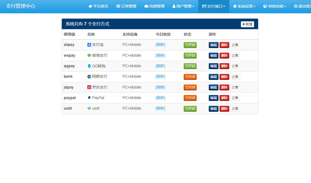311x183 pixels.
Task: Click the 调用值 column header
Action: pyautogui.click(x=69, y=34)
